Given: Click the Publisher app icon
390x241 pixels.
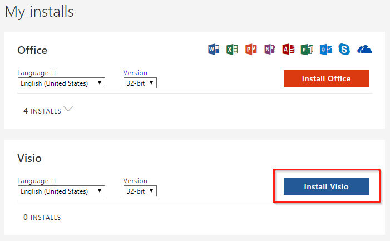Looking at the screenshot, I should 307,49.
